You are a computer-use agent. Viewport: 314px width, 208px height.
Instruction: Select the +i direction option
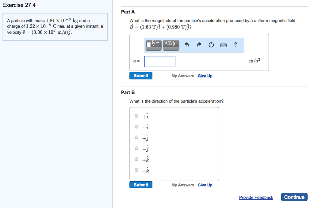point(136,116)
